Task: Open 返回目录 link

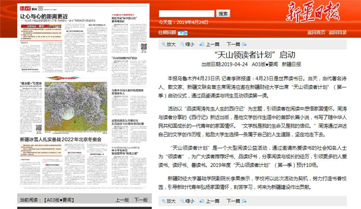Action: [337, 33]
